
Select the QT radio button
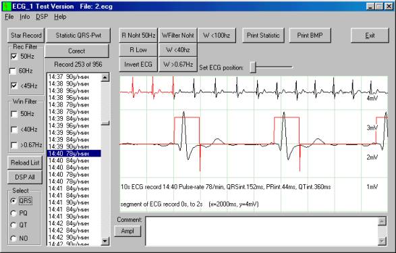13,225
